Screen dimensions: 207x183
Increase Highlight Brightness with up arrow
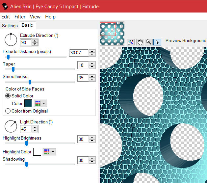[x=92, y=138]
